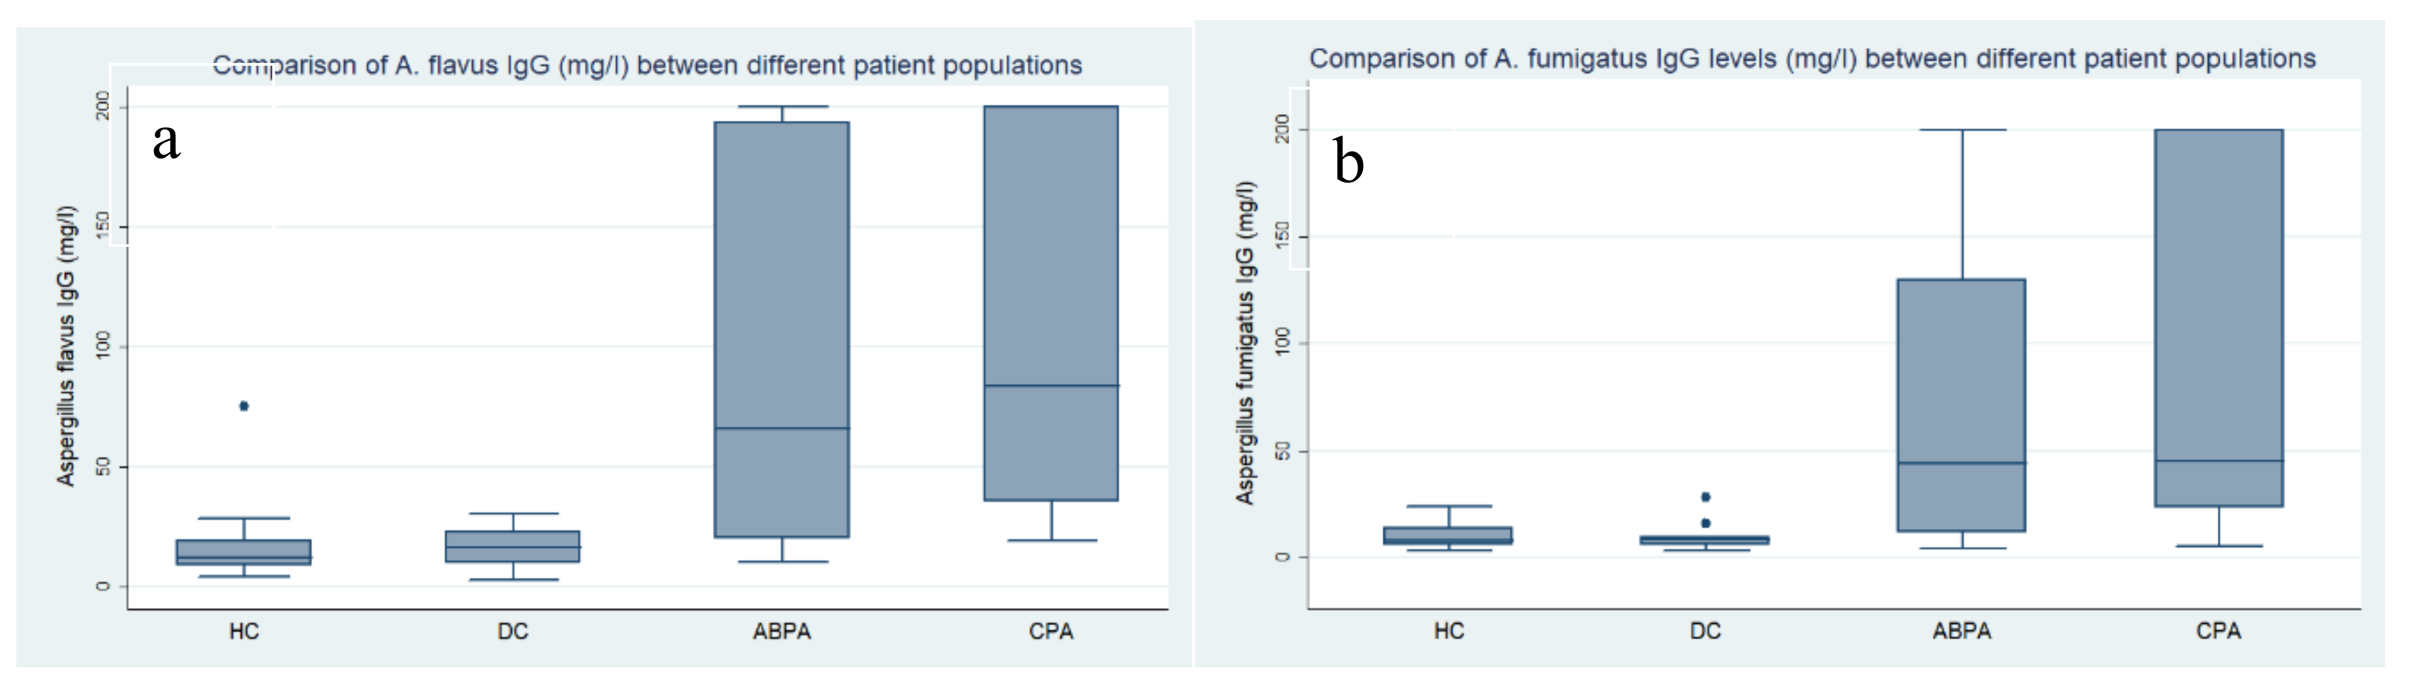
Task: Click the panel letter "a" label
Action: (167, 141)
